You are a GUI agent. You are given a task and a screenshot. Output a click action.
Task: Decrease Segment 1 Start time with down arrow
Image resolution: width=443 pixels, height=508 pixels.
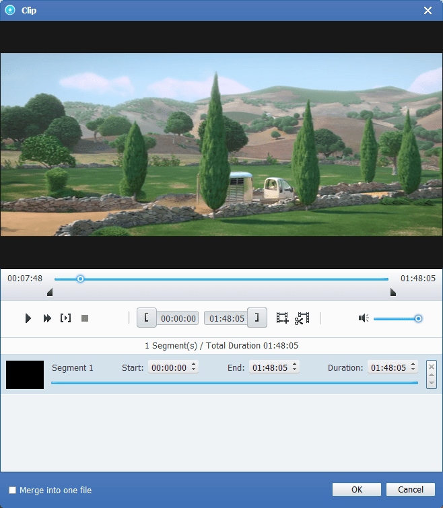coord(193,369)
